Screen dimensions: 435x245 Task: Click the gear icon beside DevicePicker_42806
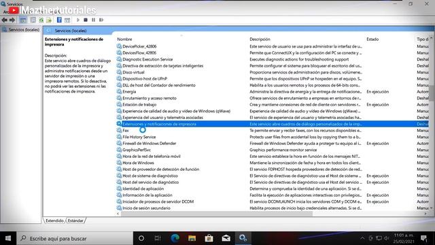click(x=119, y=46)
